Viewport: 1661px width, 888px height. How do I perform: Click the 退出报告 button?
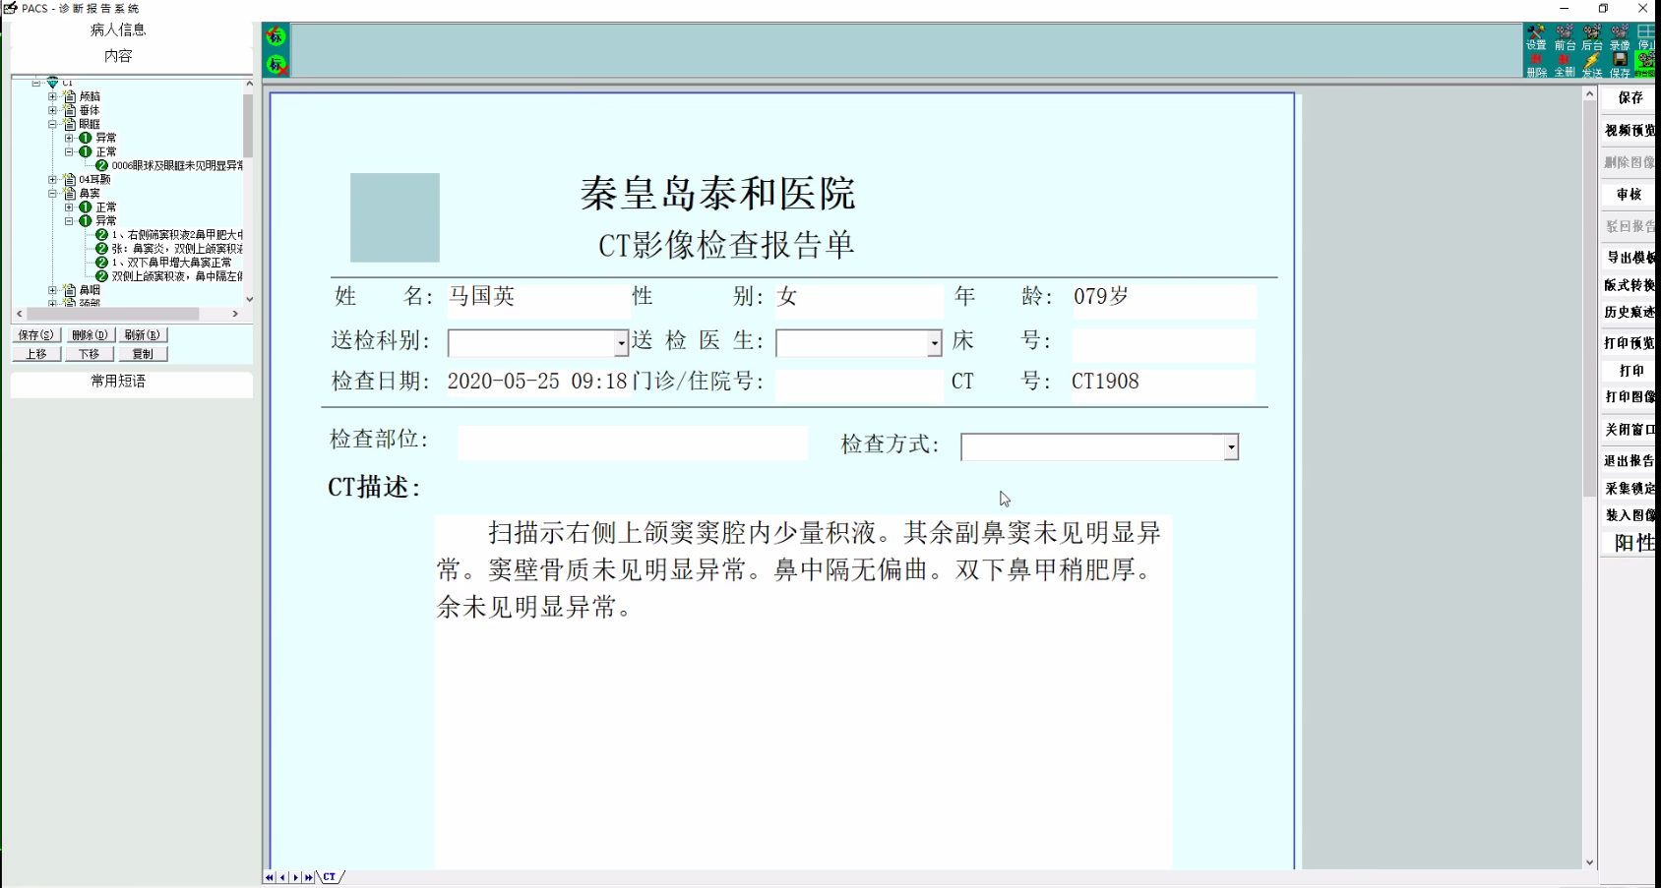tap(1630, 461)
